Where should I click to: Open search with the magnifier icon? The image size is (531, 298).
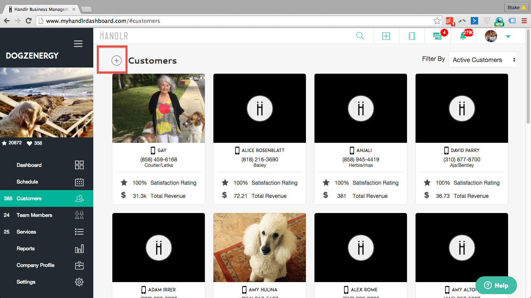(360, 36)
